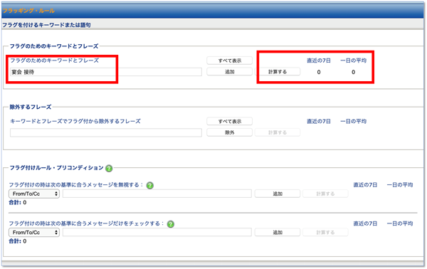Click 合計: 0 under check-only messages rule
This screenshot has width=427, height=269.
[18, 241]
